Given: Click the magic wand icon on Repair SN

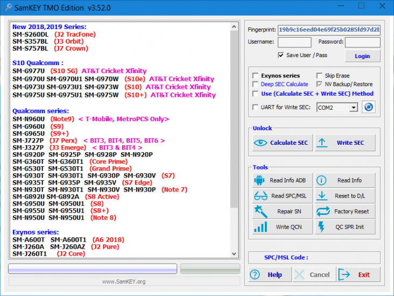Looking at the screenshot, I should pyautogui.click(x=261, y=212).
